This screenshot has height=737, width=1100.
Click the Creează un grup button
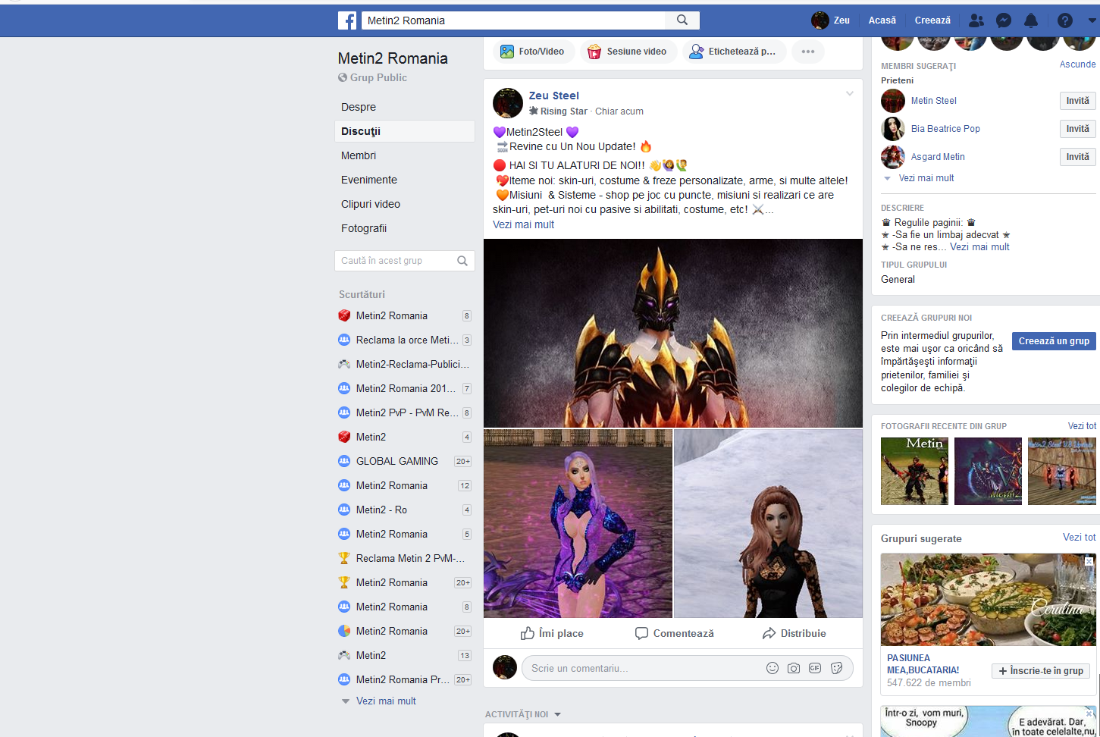pos(1054,341)
